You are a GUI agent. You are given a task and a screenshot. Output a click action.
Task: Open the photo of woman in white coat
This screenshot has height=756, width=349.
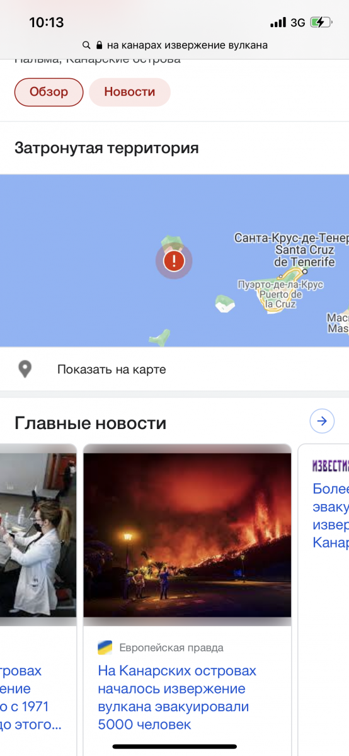pyautogui.click(x=38, y=535)
